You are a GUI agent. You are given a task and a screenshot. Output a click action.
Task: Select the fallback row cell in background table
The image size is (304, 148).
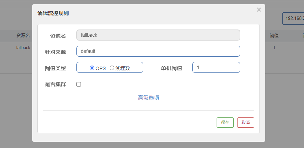[23, 48]
